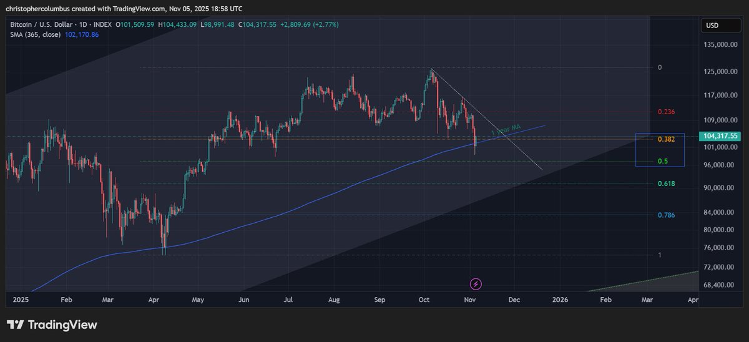This screenshot has height=342, width=749.
Task: Click the Aug label on time axis
Action: point(334,300)
